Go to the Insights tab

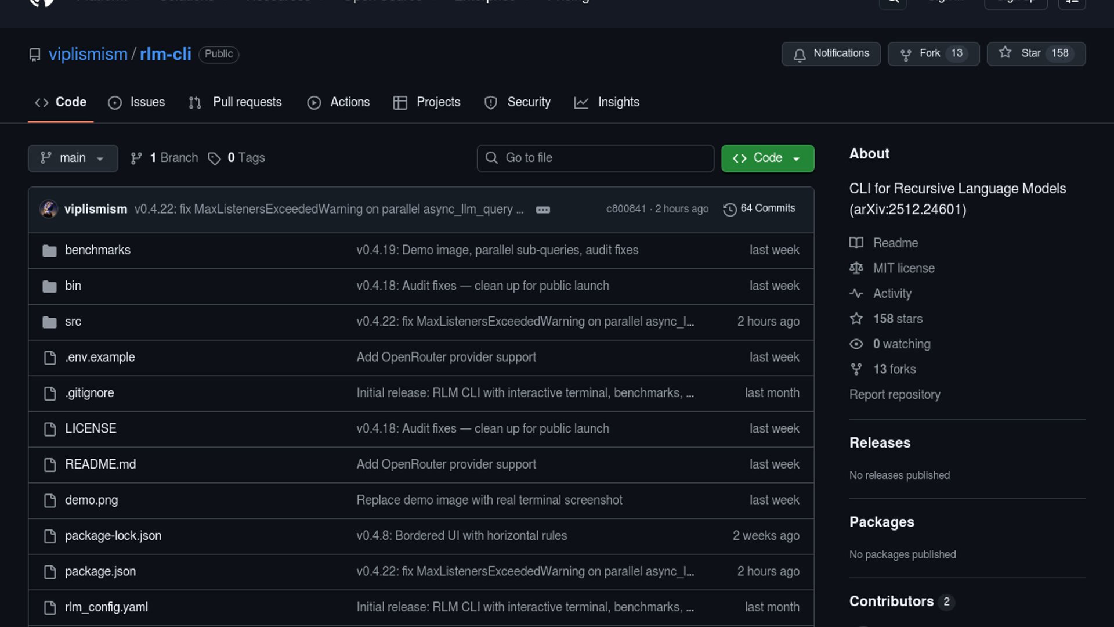point(607,102)
